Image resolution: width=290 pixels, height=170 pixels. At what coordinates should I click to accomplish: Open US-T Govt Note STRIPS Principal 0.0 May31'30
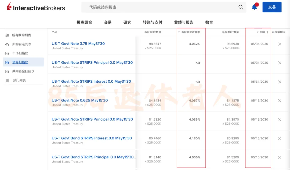click(x=92, y=63)
